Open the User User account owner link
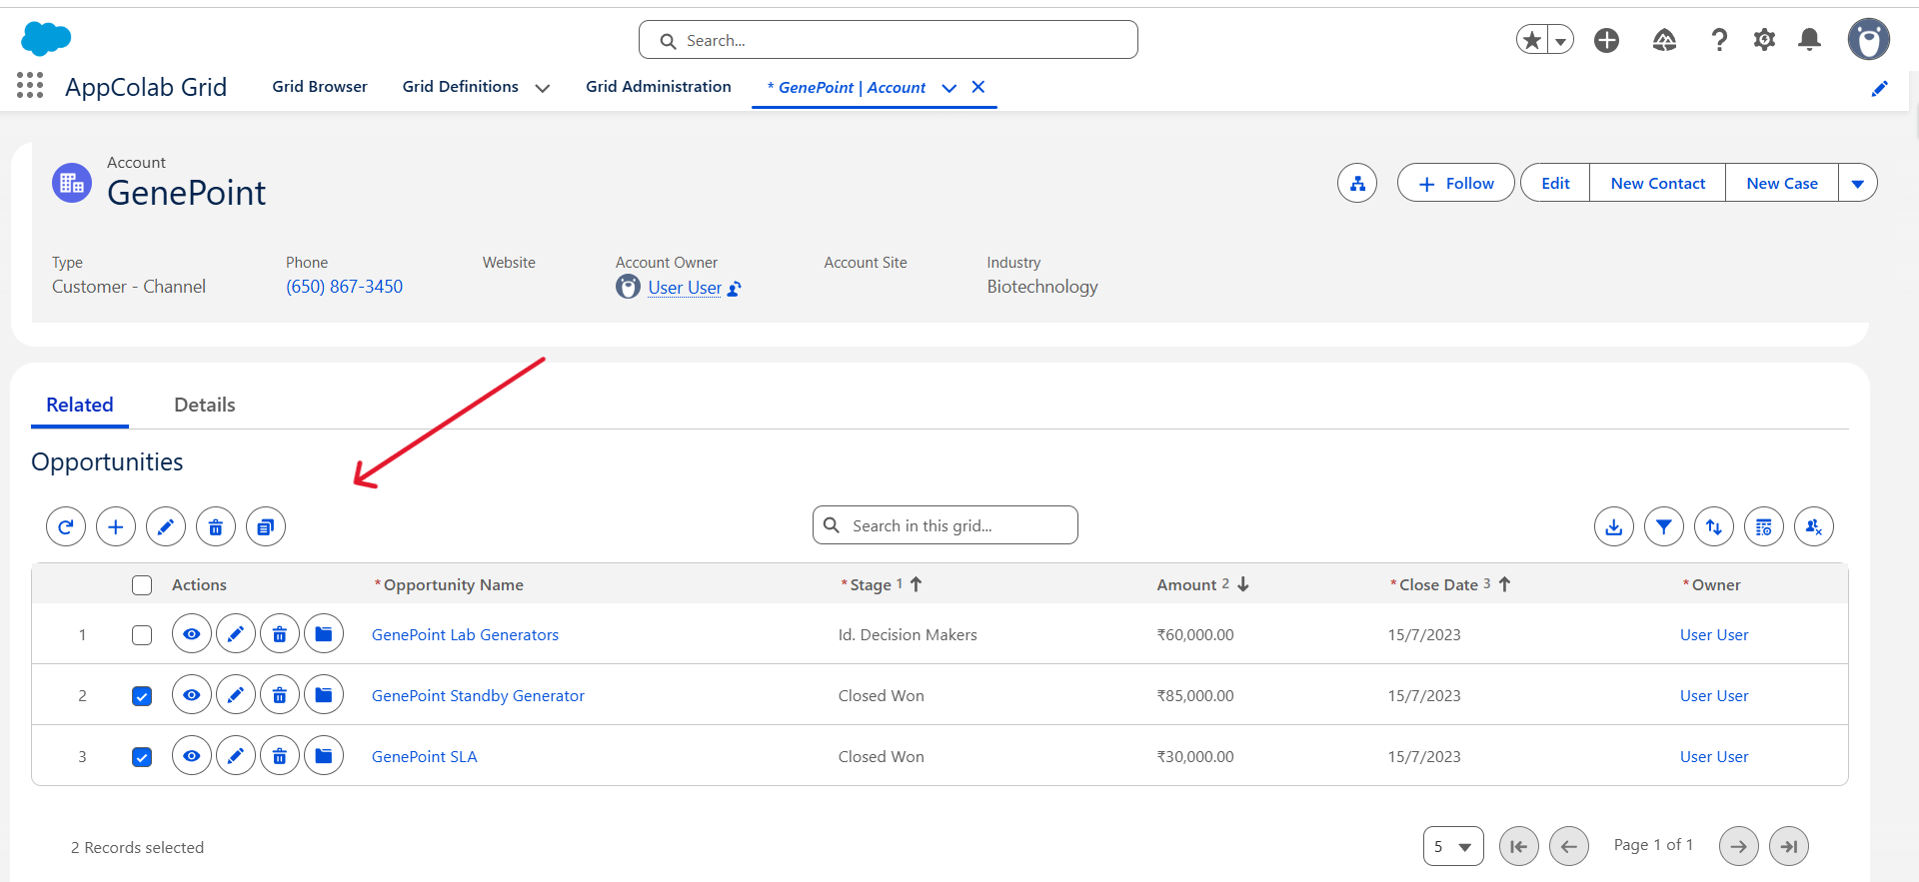This screenshot has width=1919, height=882. [x=685, y=288]
